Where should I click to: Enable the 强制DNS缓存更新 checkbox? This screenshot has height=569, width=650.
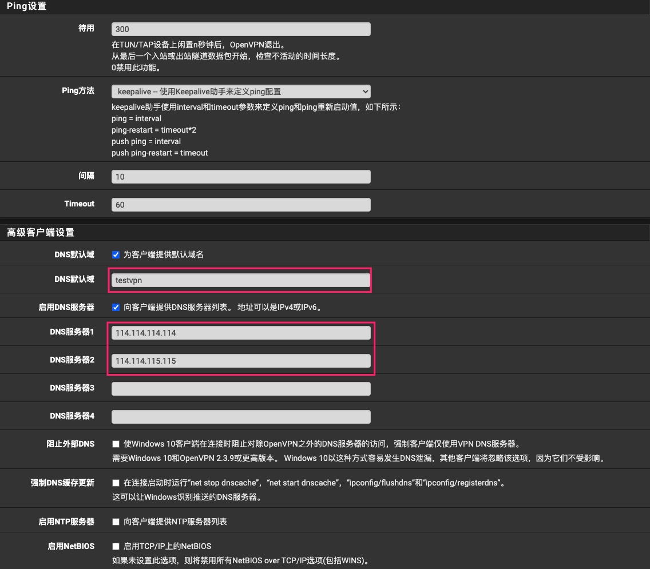point(116,483)
